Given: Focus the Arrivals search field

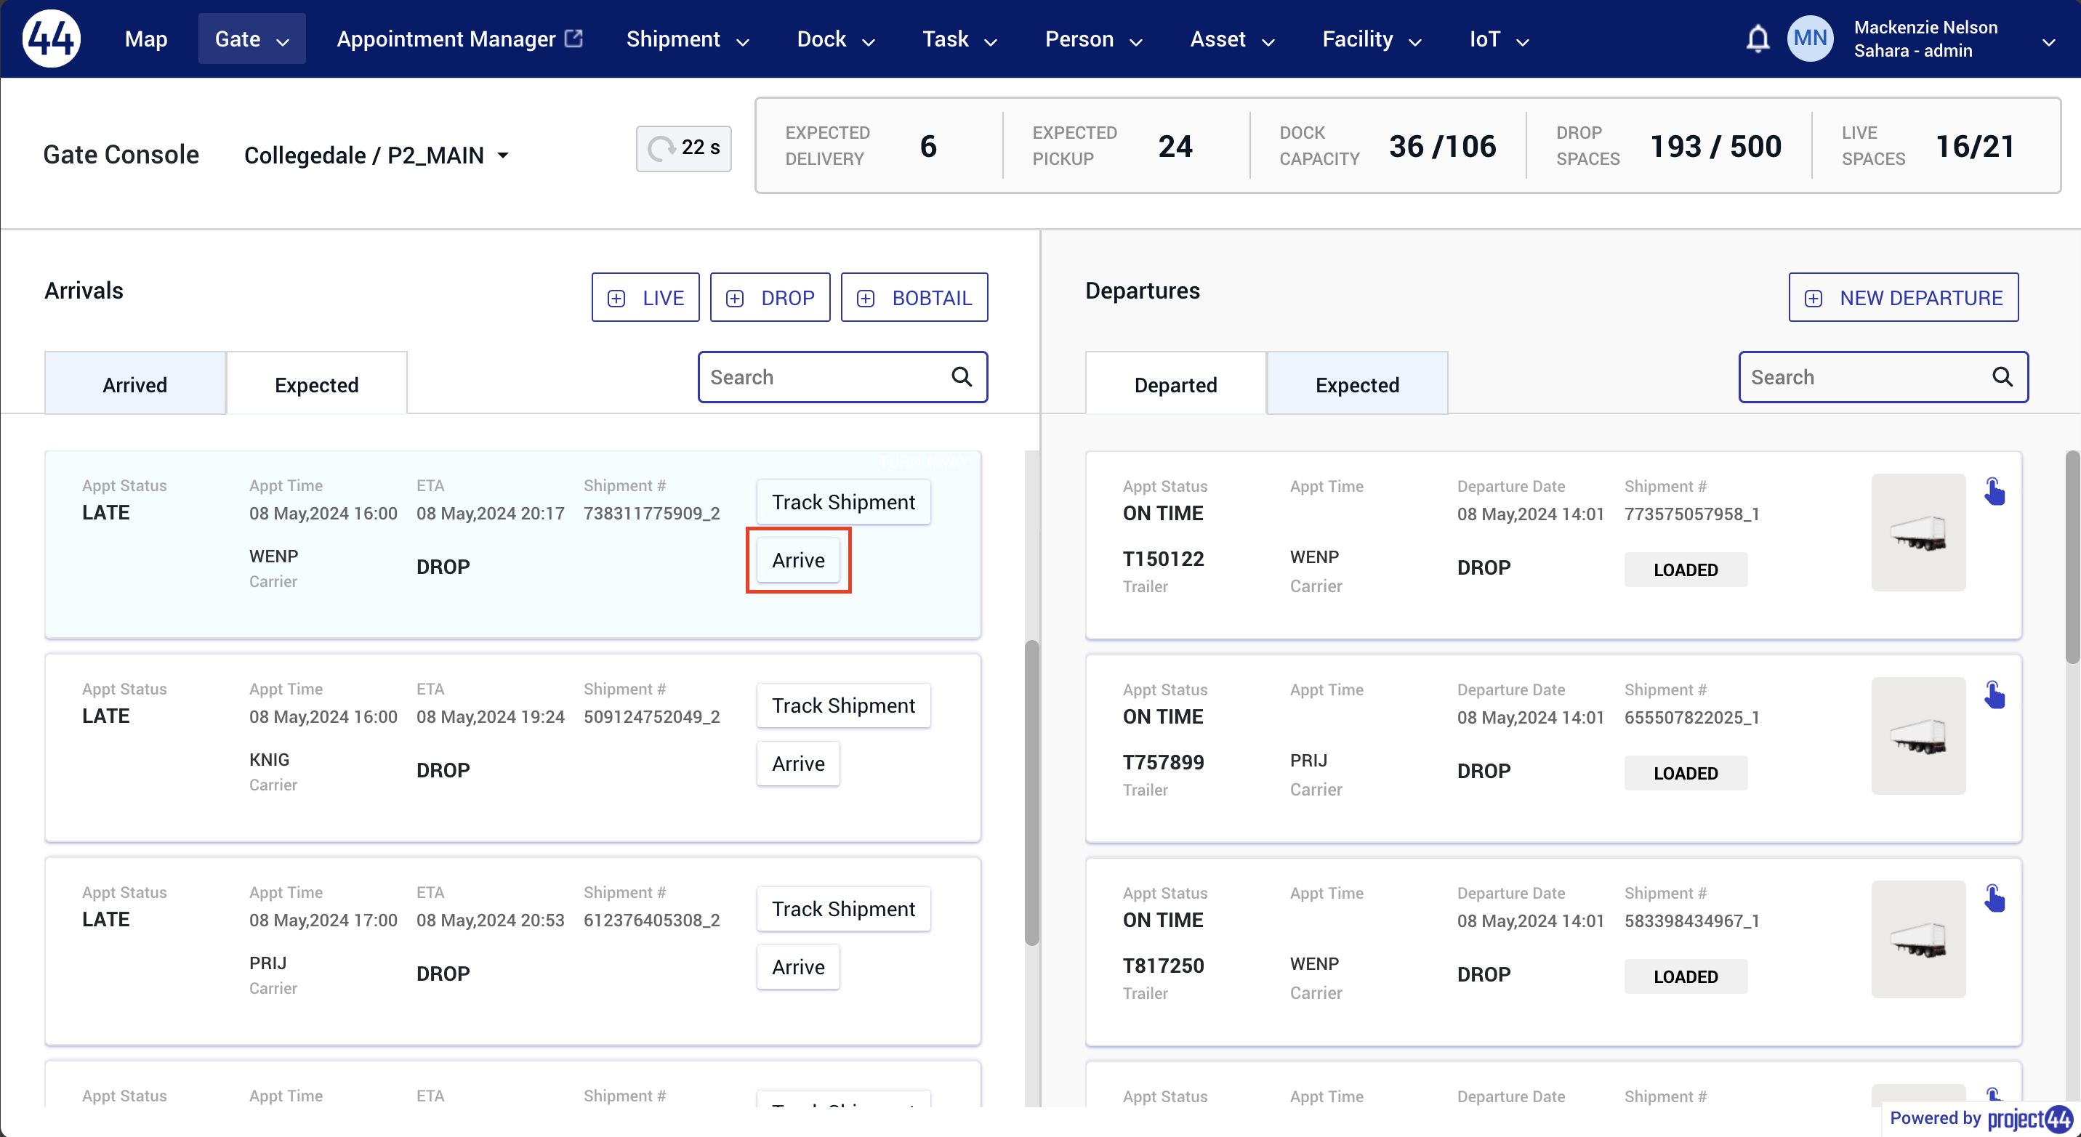Looking at the screenshot, I should 842,376.
